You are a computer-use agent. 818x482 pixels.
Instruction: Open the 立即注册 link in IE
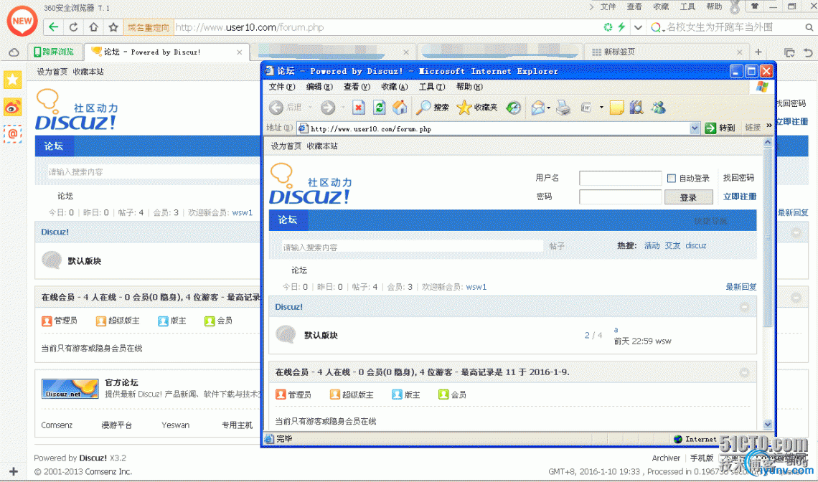(740, 197)
